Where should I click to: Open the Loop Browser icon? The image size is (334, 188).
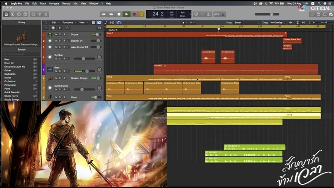[325, 14]
